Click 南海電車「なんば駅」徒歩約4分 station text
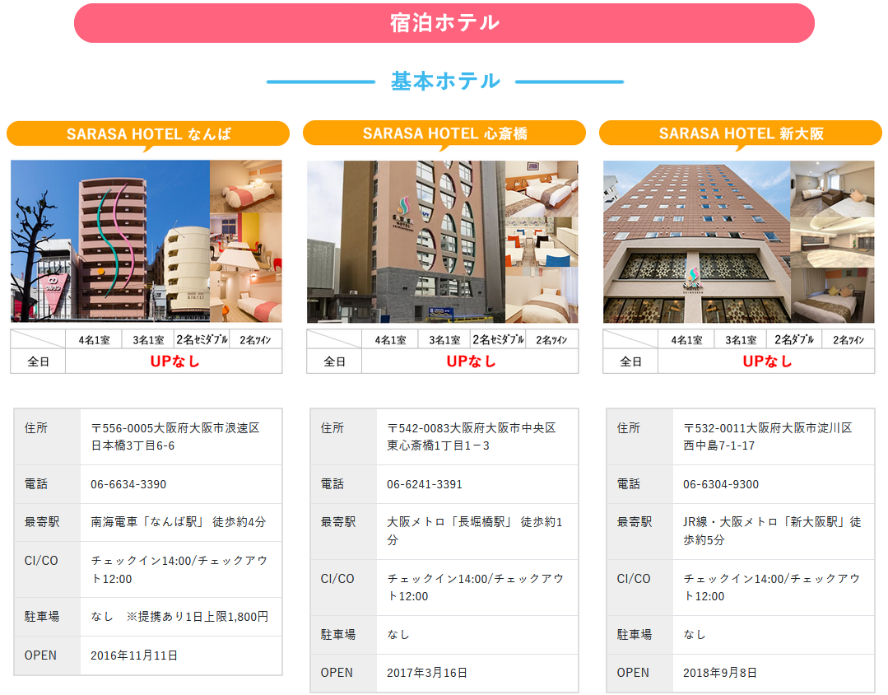Image resolution: width=888 pixels, height=695 pixels. (179, 521)
